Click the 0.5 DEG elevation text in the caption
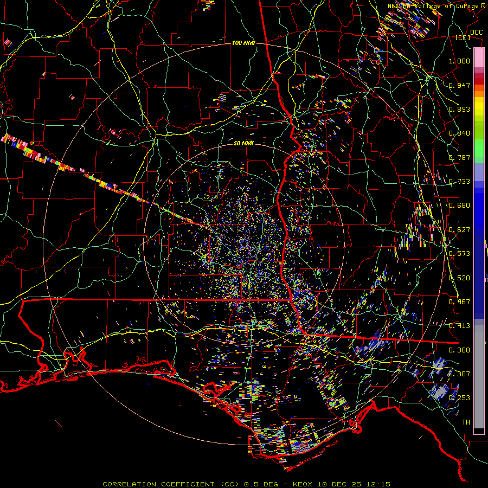Screen dimensions: 488x488 coord(262,484)
